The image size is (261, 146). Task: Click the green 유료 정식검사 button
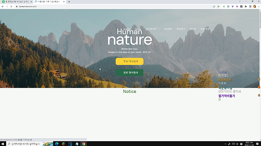[130, 72]
